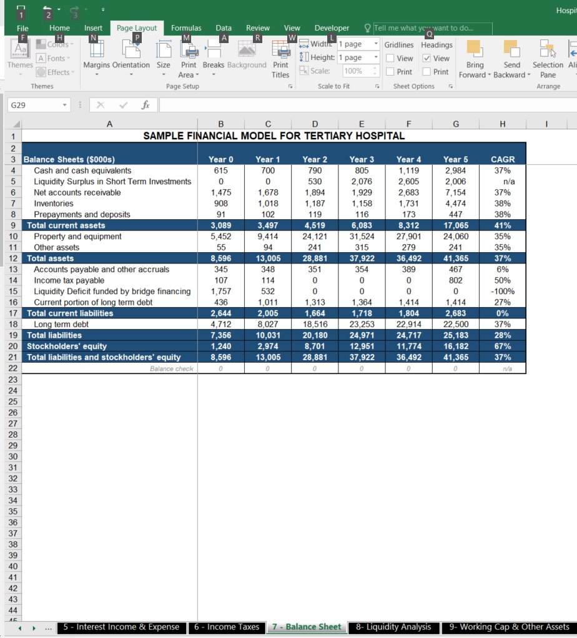This screenshot has height=638, width=577.
Task: Set sheet Background image
Action: point(247,49)
